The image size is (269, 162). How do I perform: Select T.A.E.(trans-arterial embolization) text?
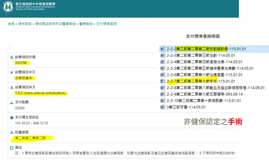click(x=40, y=93)
